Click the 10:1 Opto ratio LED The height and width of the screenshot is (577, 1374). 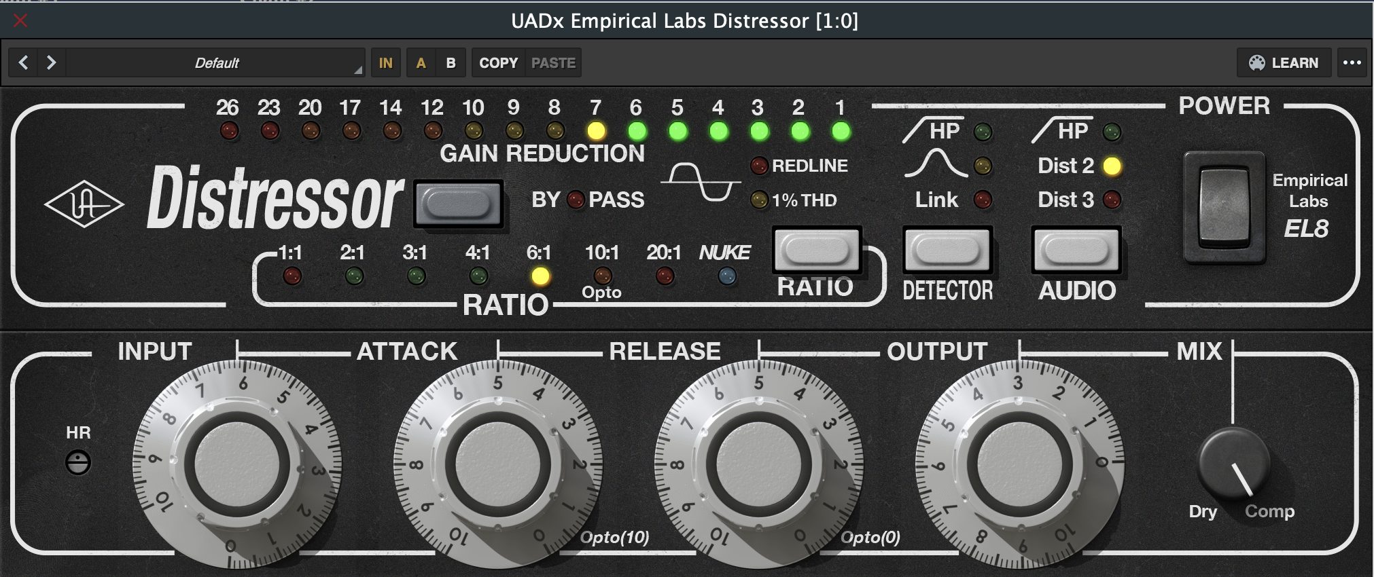point(603,276)
